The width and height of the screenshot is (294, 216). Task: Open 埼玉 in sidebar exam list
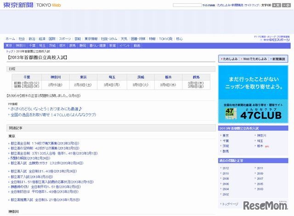[x=260, y=140]
